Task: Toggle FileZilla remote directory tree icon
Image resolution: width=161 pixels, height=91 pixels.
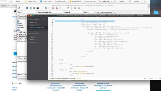Action: pyautogui.click(x=34, y=8)
